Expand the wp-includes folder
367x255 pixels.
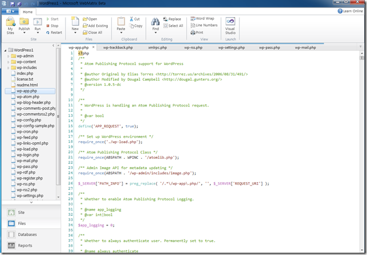[x=8, y=68]
